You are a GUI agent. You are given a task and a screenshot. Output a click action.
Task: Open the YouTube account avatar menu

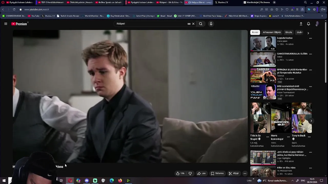click(317, 24)
